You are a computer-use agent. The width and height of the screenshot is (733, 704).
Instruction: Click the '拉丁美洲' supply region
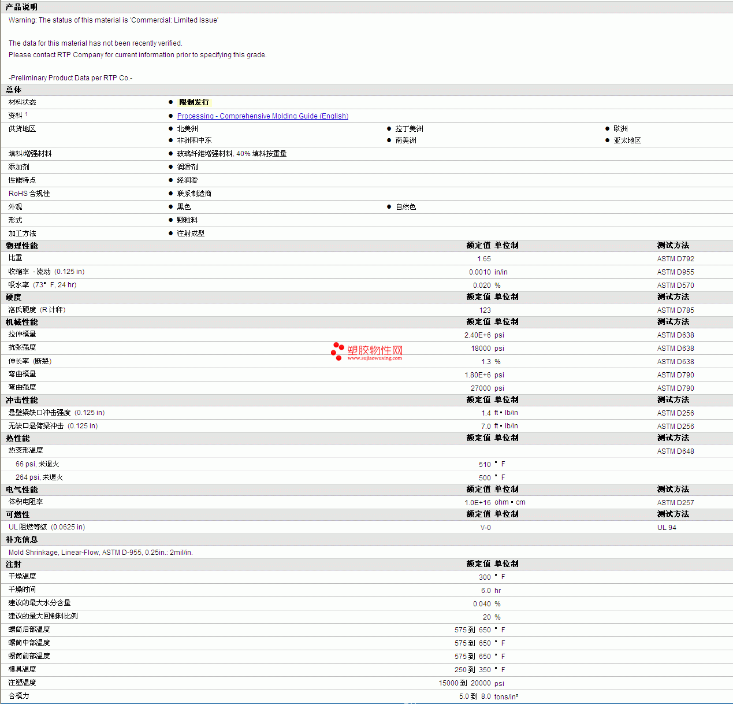pos(409,129)
